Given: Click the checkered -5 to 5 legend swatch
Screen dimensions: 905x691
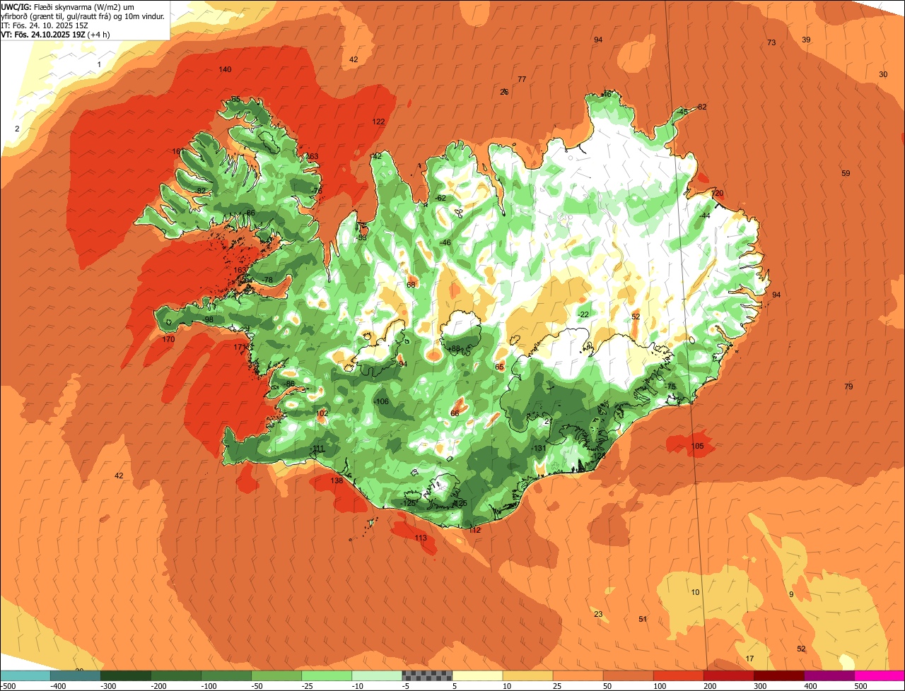Looking at the screenshot, I should tap(427, 675).
